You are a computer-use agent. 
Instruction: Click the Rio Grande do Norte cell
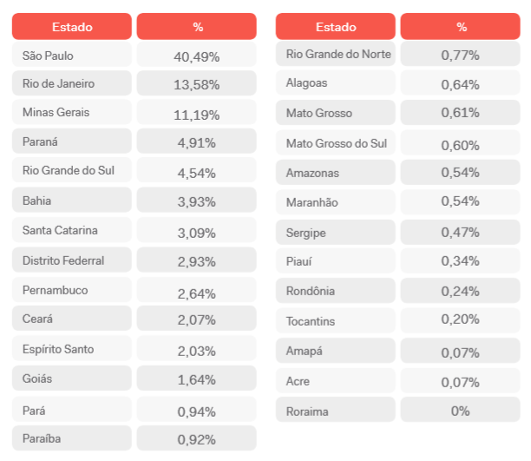(x=335, y=54)
